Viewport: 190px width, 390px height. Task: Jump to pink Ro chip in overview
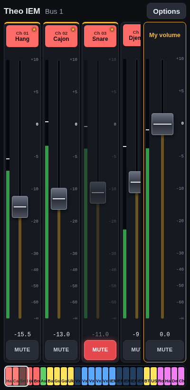[161, 376]
